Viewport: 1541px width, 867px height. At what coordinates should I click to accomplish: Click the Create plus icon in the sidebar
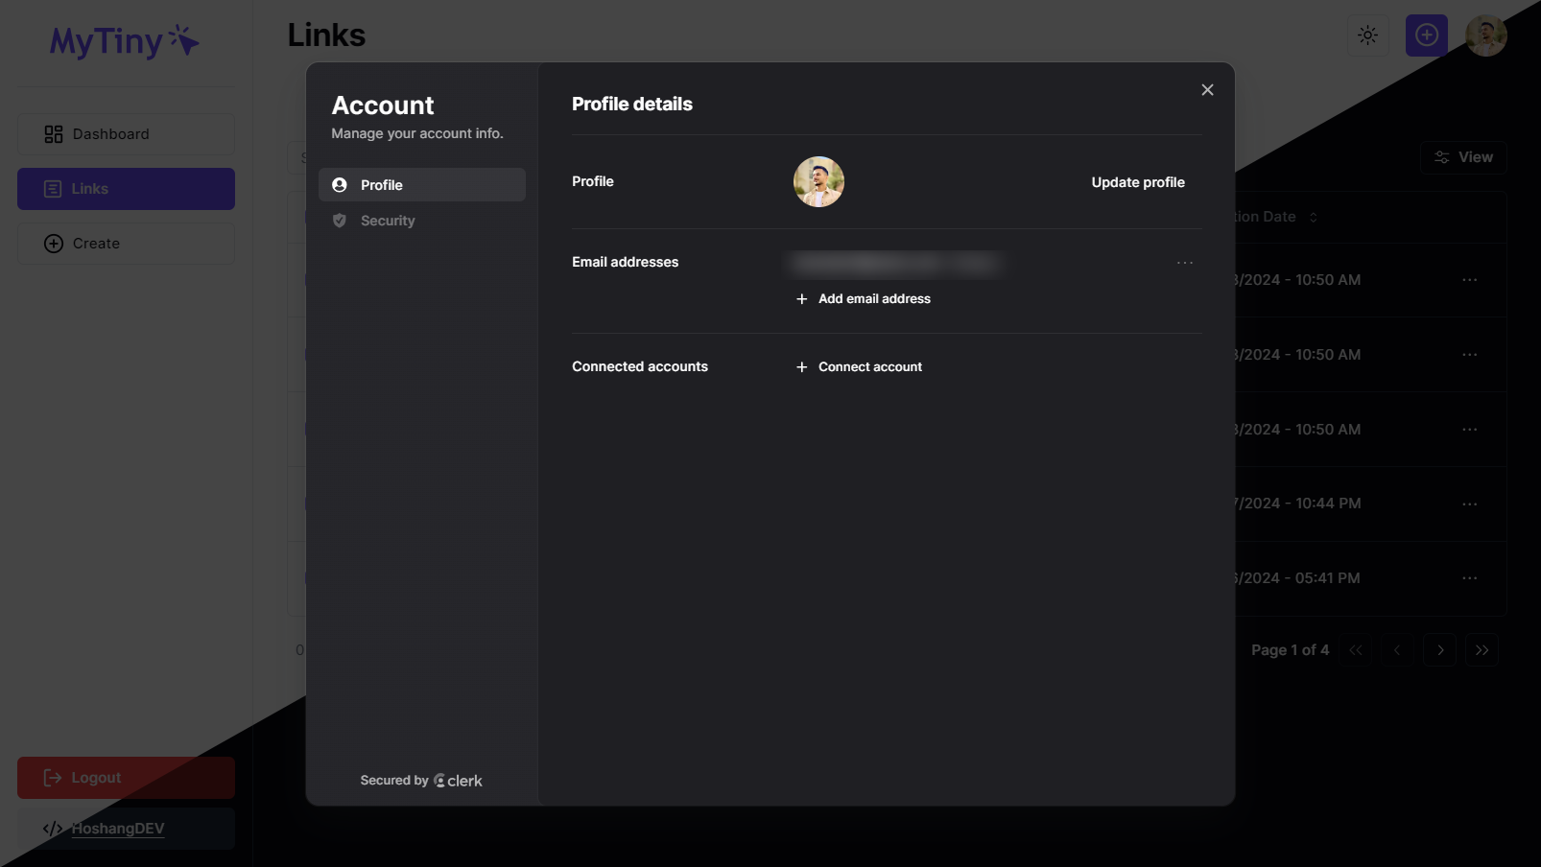click(x=53, y=243)
